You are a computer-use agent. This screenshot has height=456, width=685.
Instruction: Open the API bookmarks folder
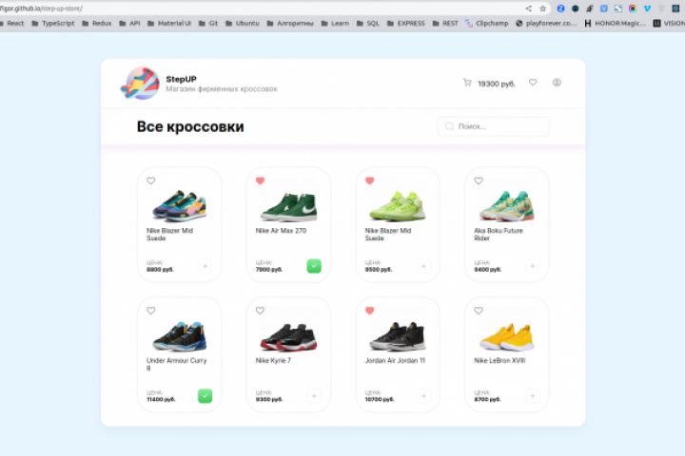pos(129,23)
